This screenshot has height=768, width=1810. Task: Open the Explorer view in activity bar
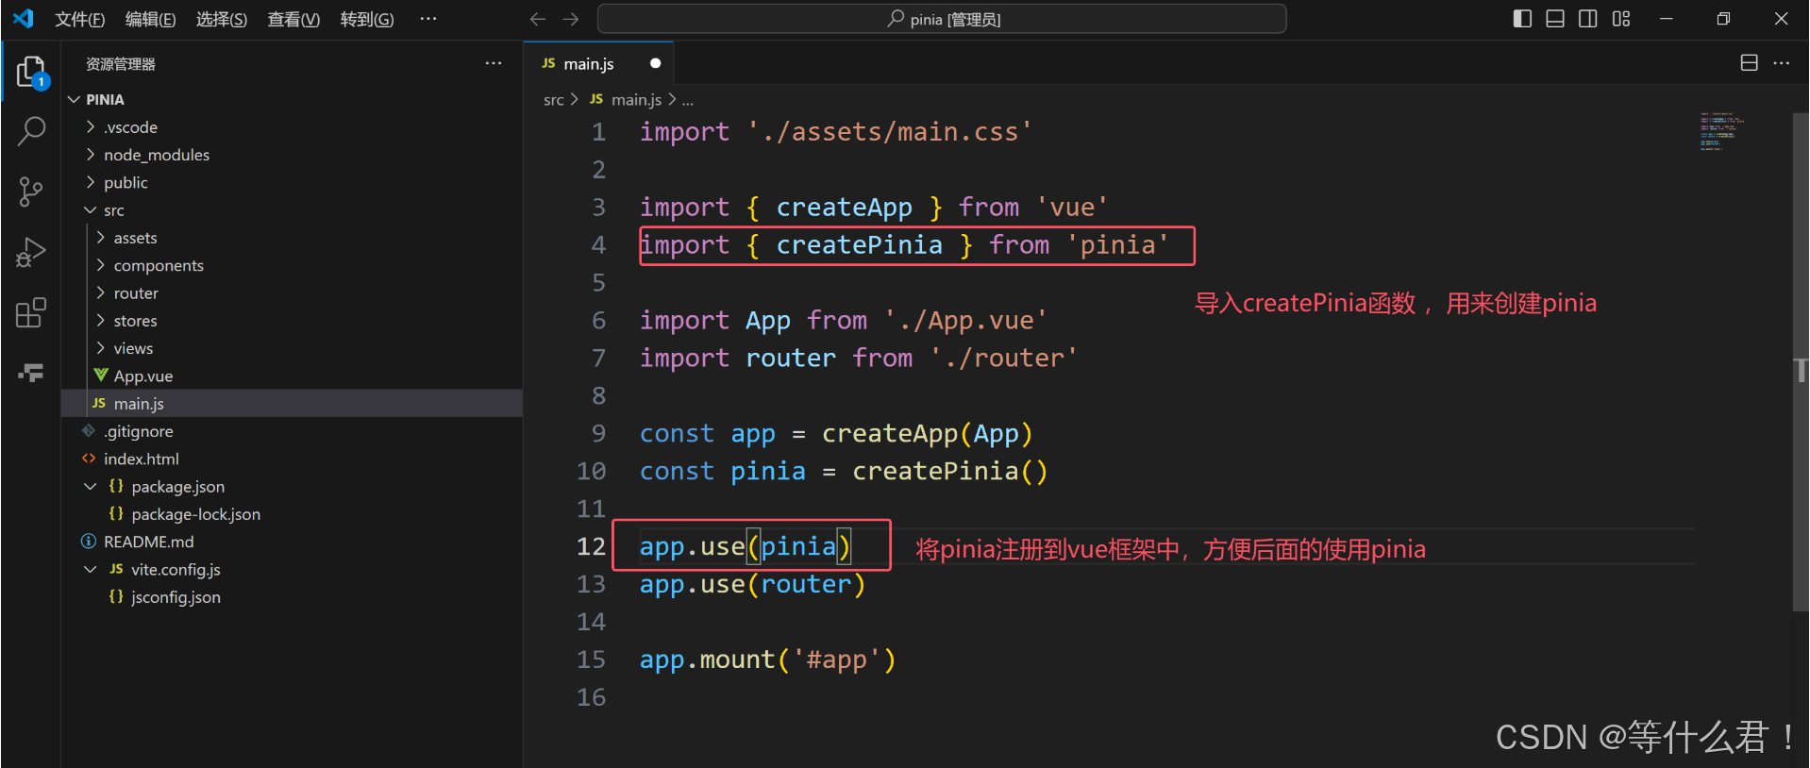pyautogui.click(x=31, y=72)
